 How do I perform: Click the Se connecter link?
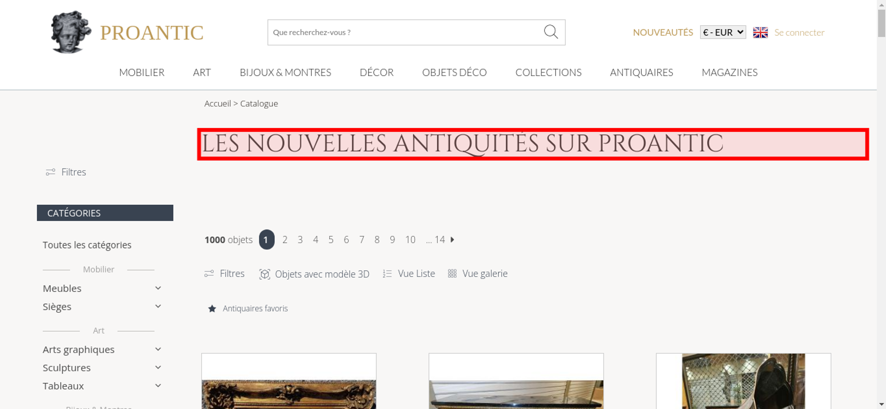(x=799, y=32)
